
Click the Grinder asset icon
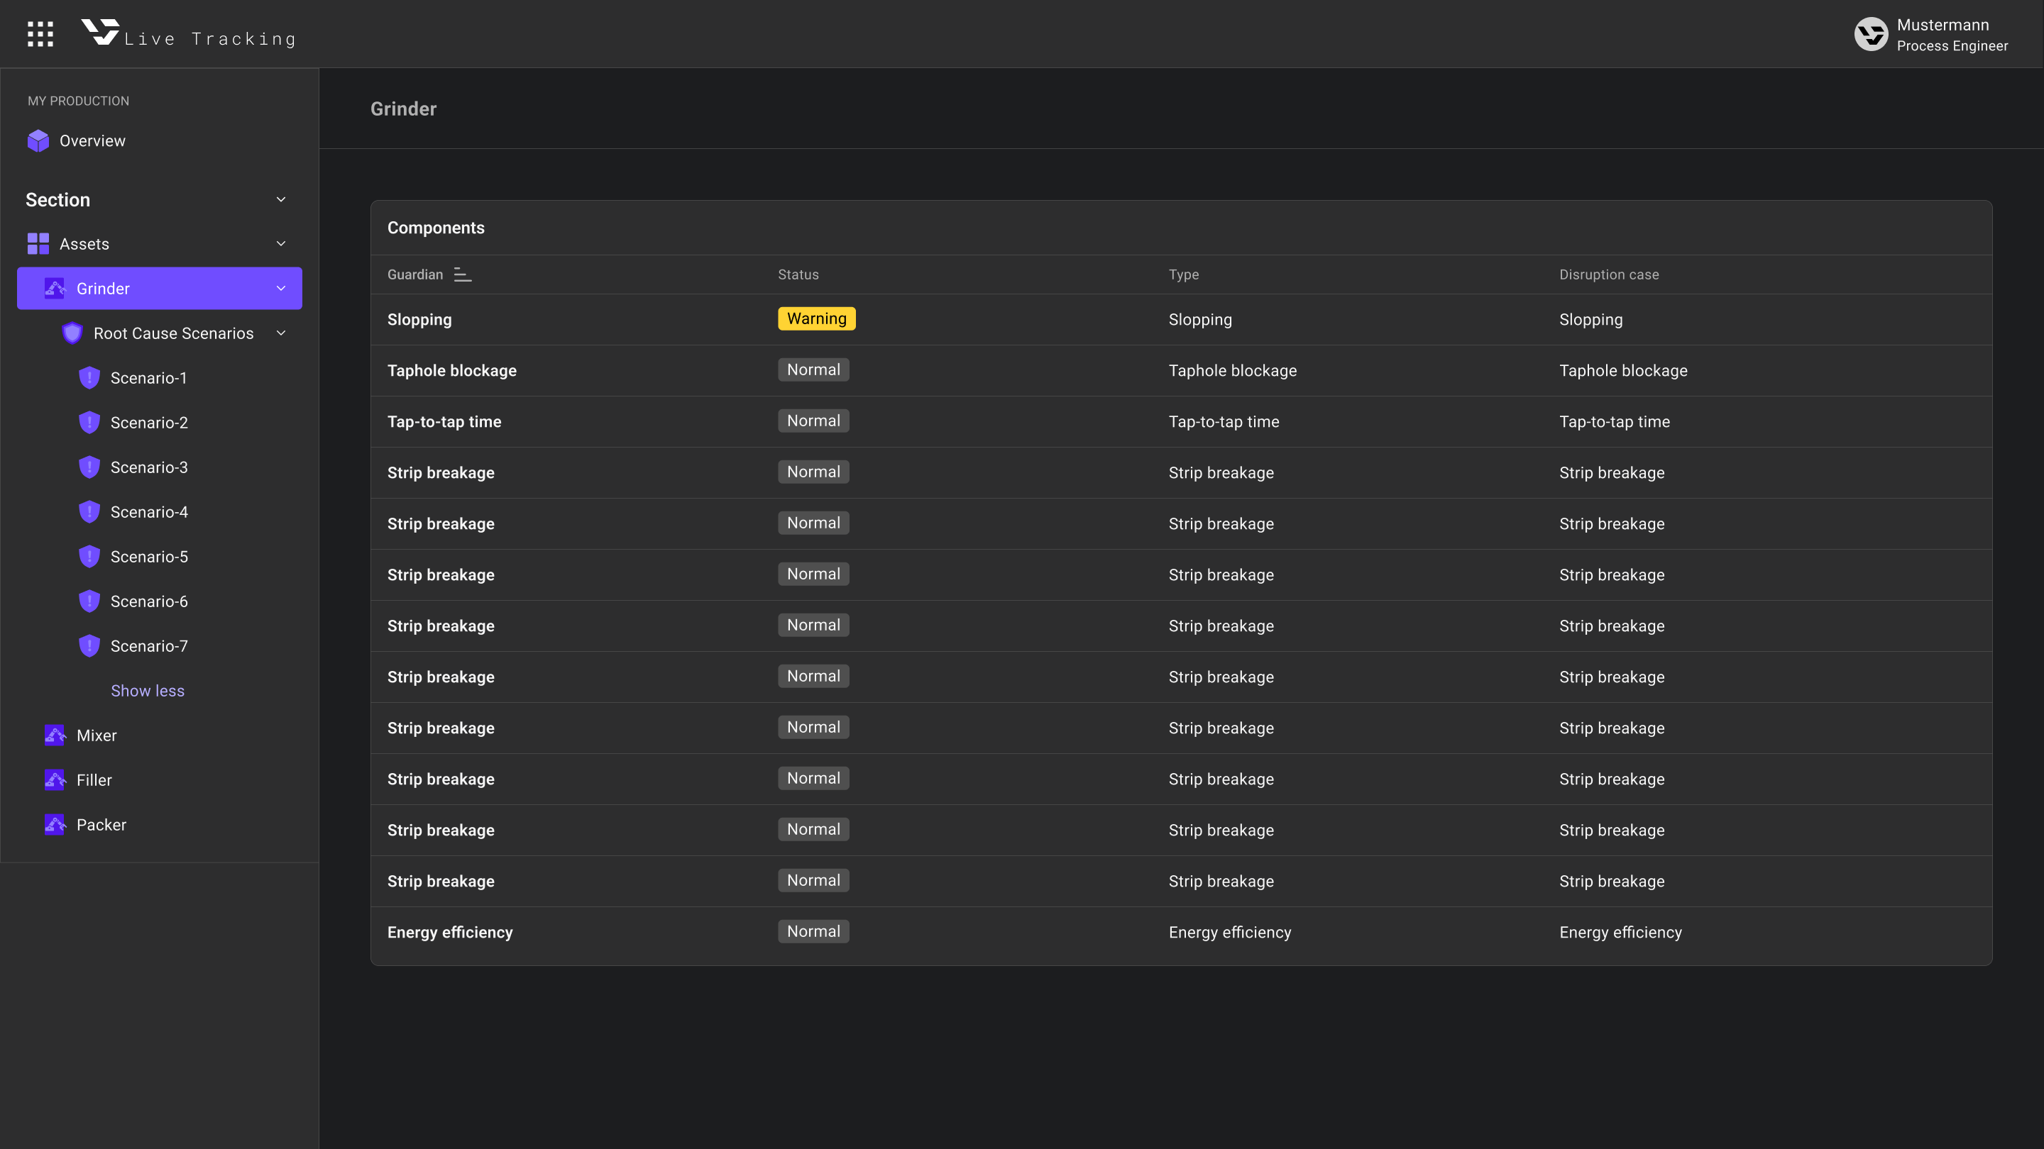(55, 289)
